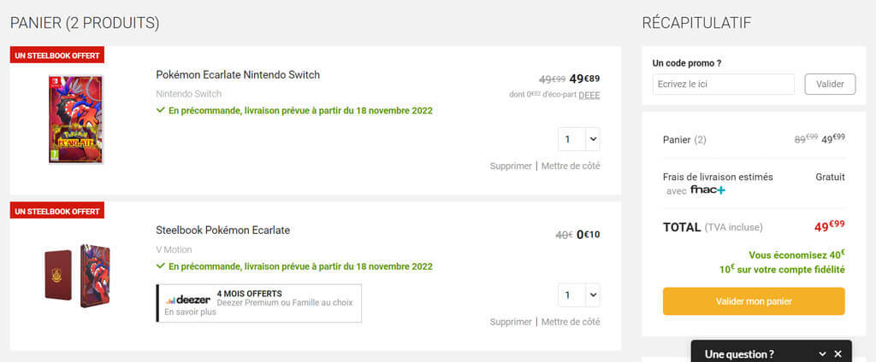Click the Pokémon Ecarlate game cover thumbnail

click(x=76, y=120)
